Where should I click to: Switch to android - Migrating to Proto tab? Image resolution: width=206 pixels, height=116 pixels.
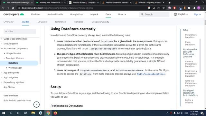pyautogui.click(x=150, y=3)
